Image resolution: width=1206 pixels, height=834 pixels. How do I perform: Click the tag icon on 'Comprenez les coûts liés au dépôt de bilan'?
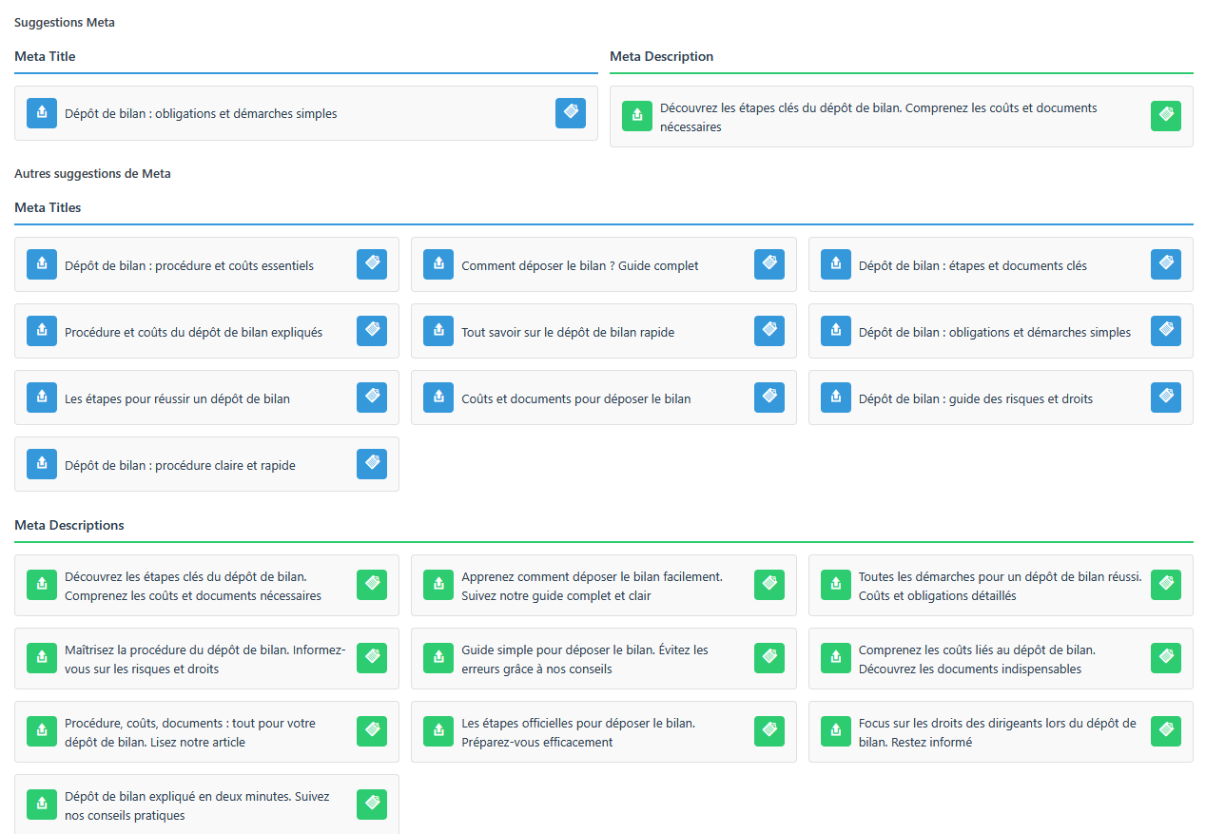(x=1166, y=656)
